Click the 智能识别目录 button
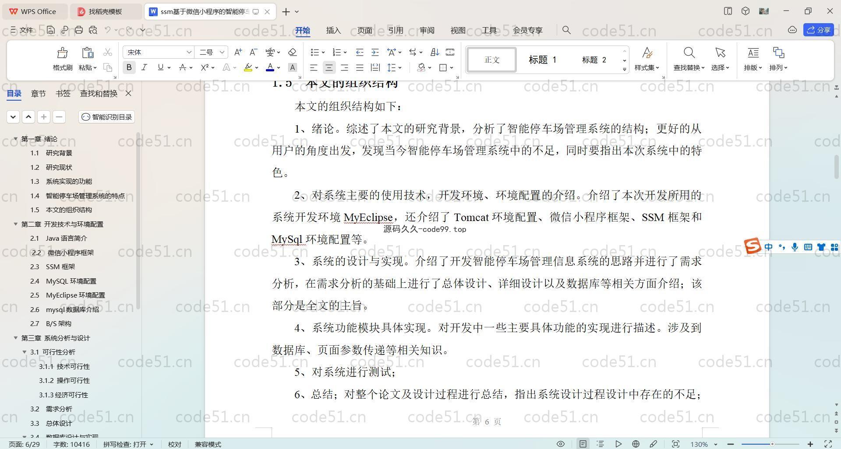The width and height of the screenshot is (841, 449). coord(107,117)
